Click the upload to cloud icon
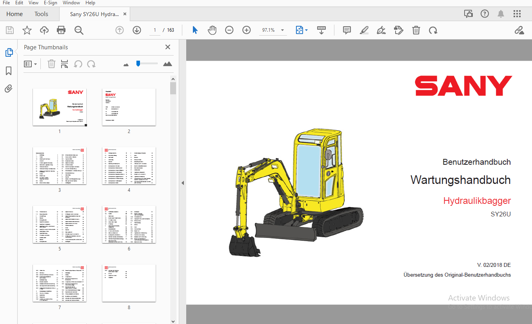This screenshot has height=324, width=532. 44,30
